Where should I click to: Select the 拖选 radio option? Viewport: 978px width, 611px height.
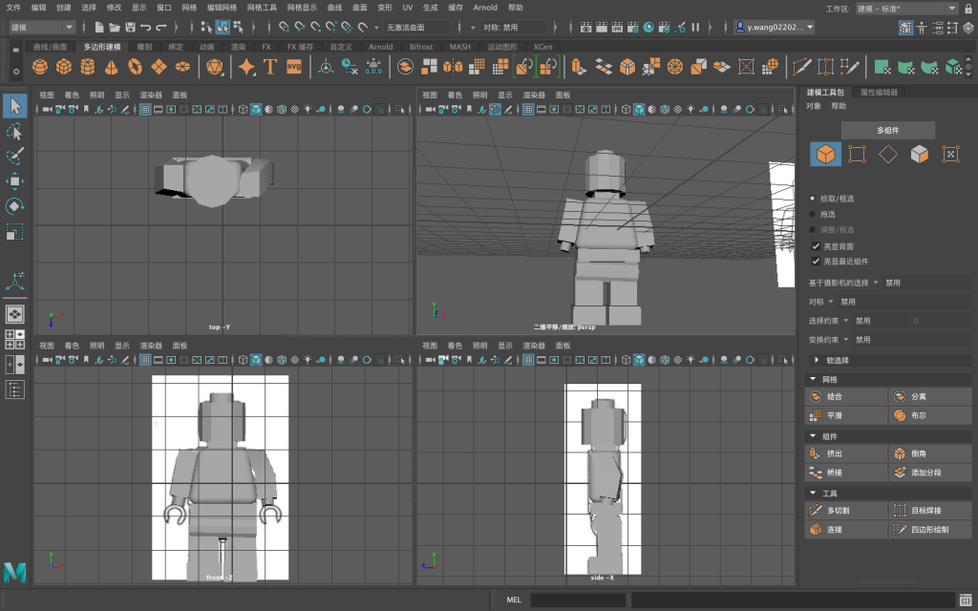click(x=812, y=214)
